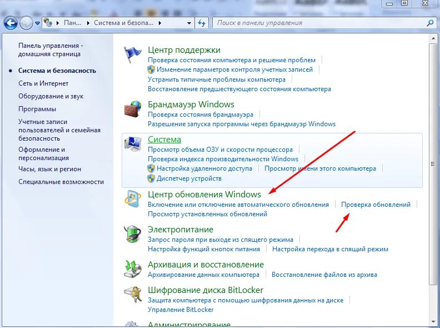Click the shield icon beside 'Изменение параметров контроля'
The height and width of the screenshot is (328, 440).
(x=151, y=69)
